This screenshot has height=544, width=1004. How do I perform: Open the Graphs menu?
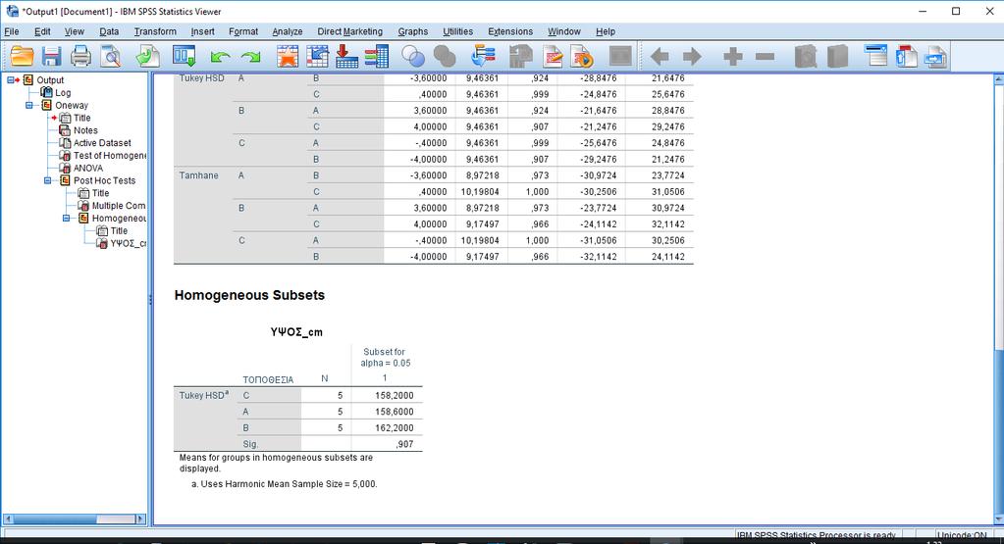tap(412, 31)
